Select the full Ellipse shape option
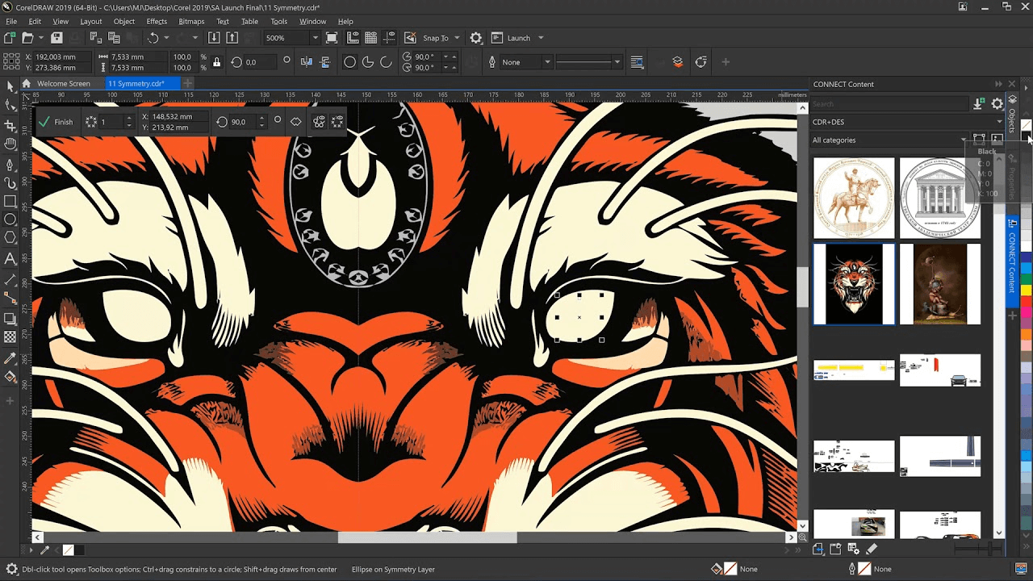Image resolution: width=1033 pixels, height=581 pixels. point(349,62)
